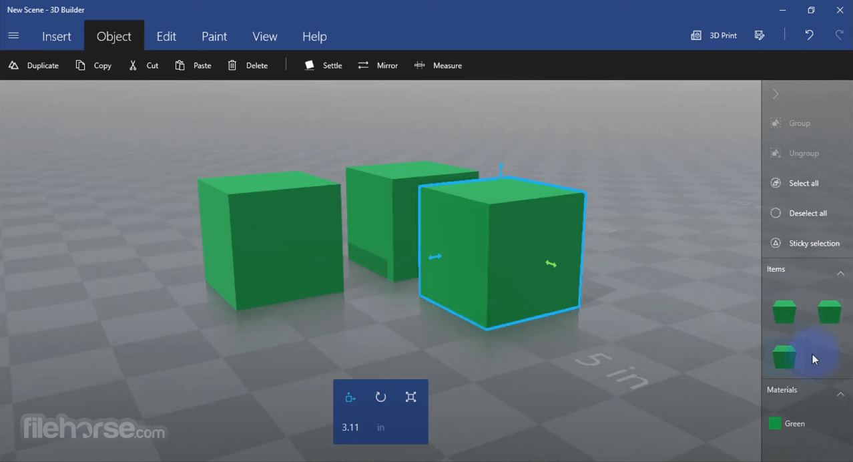Image resolution: width=853 pixels, height=462 pixels.
Task: Undo the last action
Action: point(809,35)
